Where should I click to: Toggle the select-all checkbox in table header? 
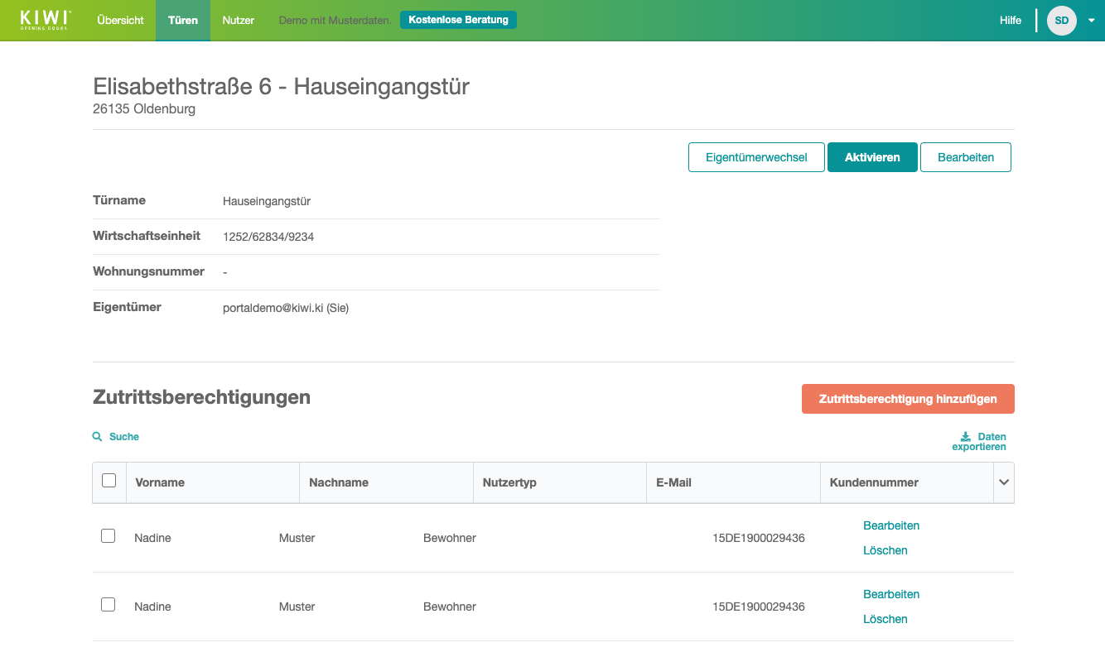click(x=109, y=481)
